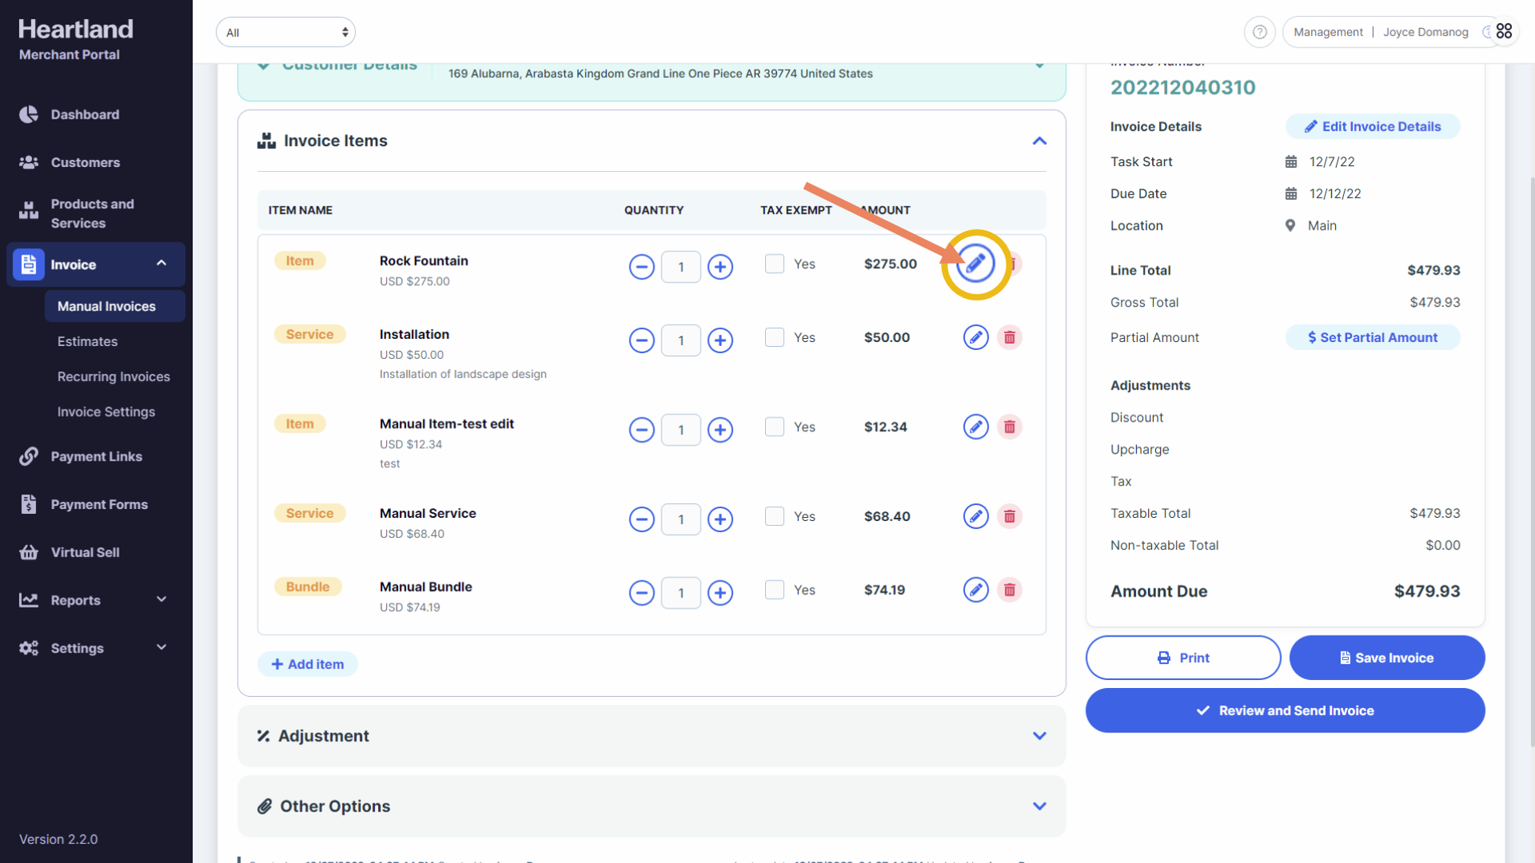The width and height of the screenshot is (1535, 863).
Task: Delete the Installation service row
Action: [1010, 337]
